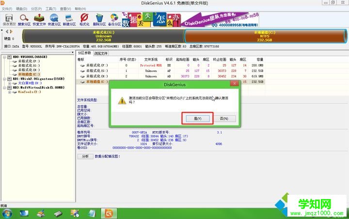Collapse the HD0:WD5000L(466GB) tree node

point(4,57)
